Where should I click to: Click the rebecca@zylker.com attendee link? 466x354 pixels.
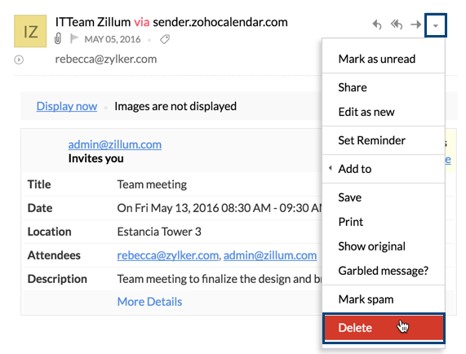point(167,255)
